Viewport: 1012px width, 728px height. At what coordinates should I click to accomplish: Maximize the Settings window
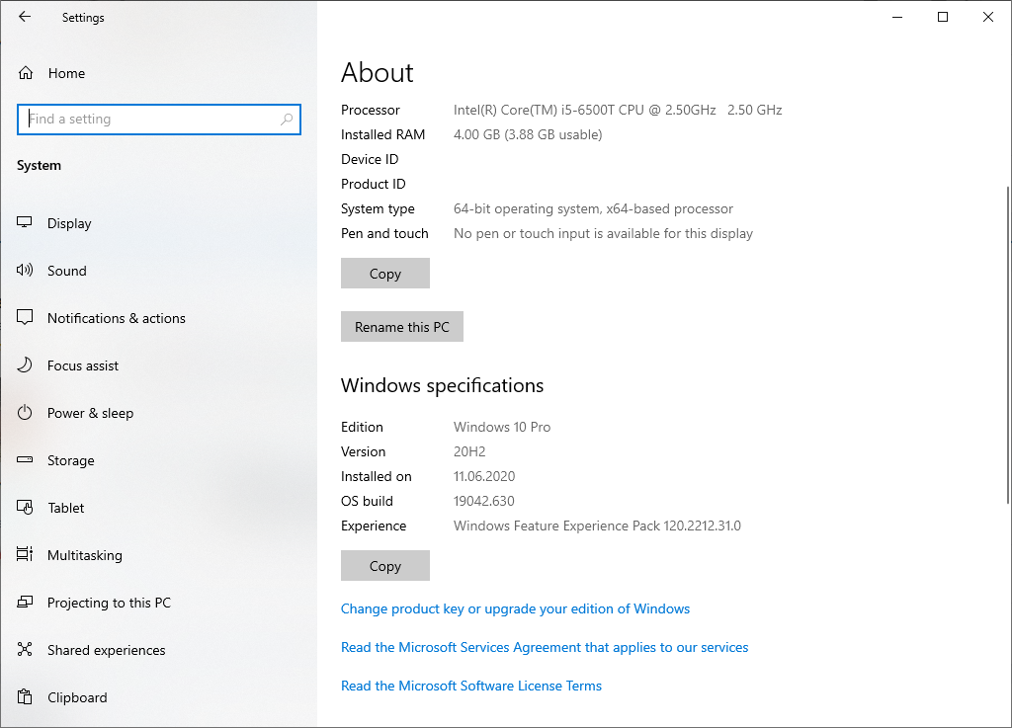coord(942,17)
